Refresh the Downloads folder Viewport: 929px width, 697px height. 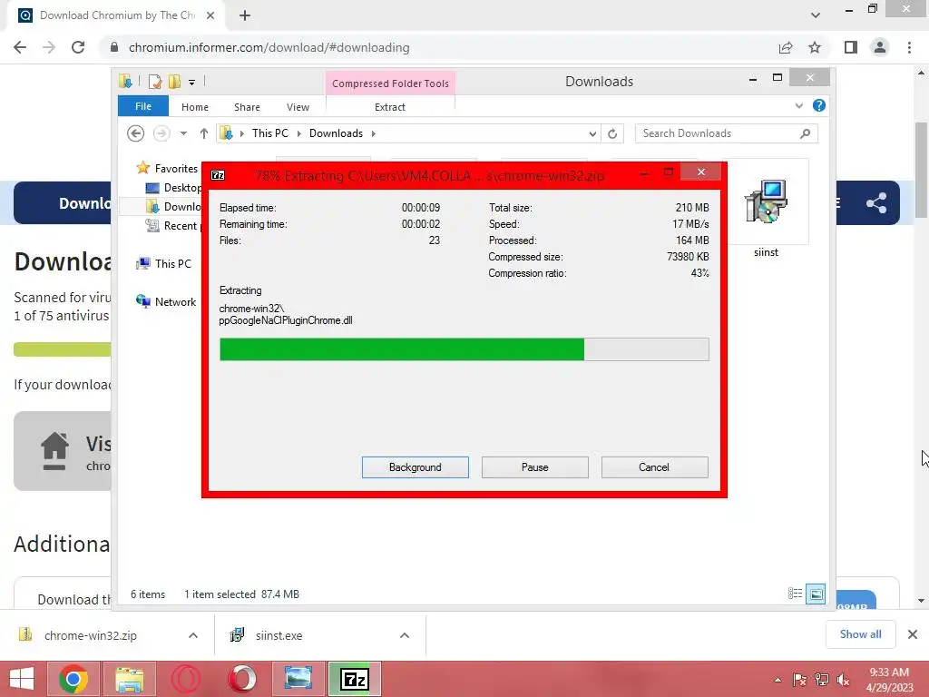612,134
